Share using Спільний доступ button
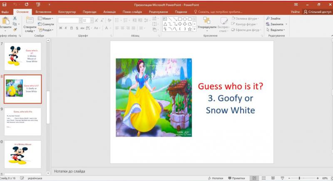The height and width of the screenshot is (181, 333). pyautogui.click(x=318, y=12)
